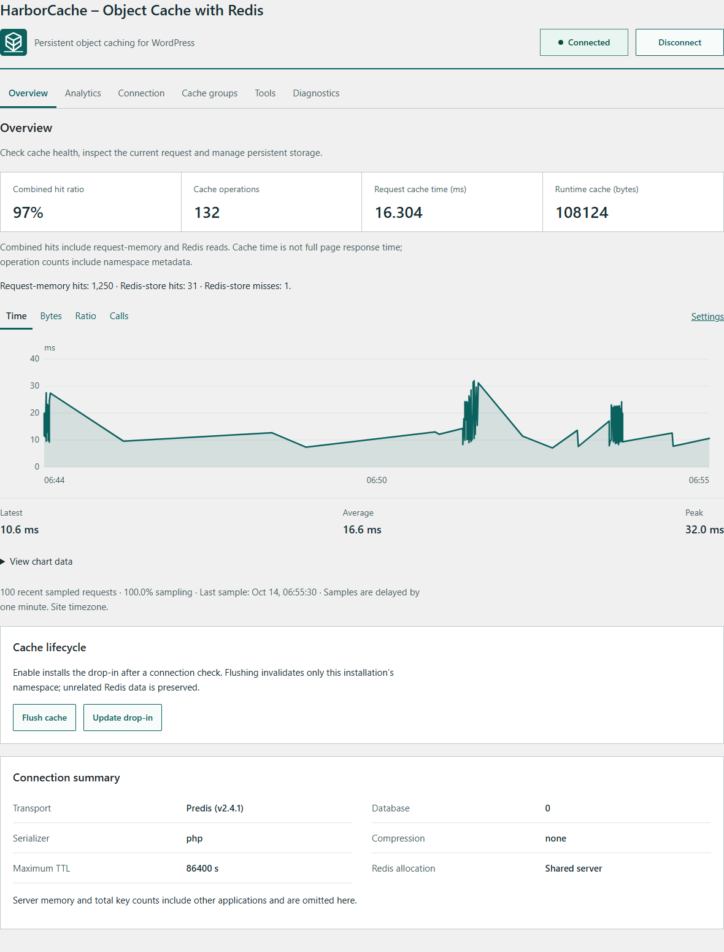This screenshot has height=952, width=724.
Task: Click the HarborCache page title
Action: click(x=132, y=10)
